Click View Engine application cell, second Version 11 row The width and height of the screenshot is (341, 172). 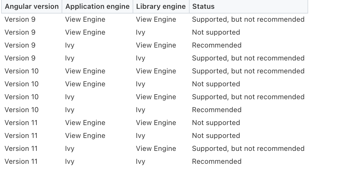tap(85, 136)
